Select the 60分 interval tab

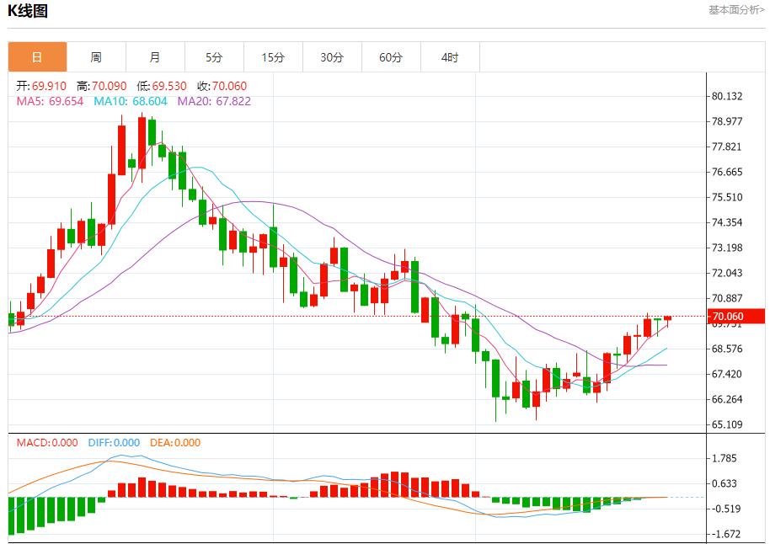click(391, 57)
